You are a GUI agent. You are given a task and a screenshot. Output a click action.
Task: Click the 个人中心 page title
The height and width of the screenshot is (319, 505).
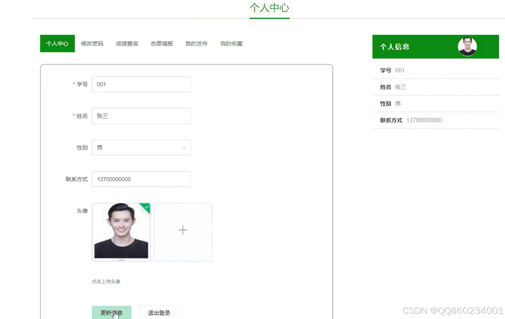point(270,7)
